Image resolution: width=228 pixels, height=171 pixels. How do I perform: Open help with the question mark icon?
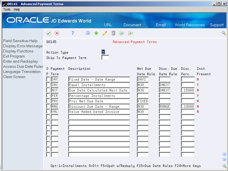click(x=73, y=33)
